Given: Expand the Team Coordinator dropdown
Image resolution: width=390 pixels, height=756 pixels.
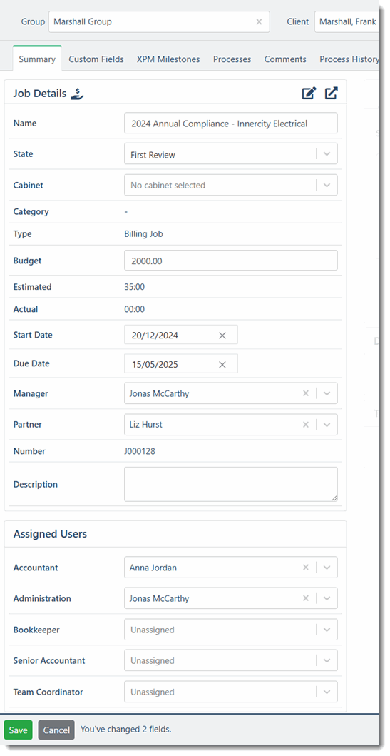Looking at the screenshot, I should click(327, 692).
